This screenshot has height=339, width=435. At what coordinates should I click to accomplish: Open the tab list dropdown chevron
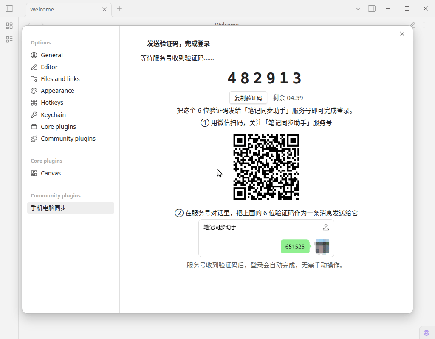coord(358,9)
